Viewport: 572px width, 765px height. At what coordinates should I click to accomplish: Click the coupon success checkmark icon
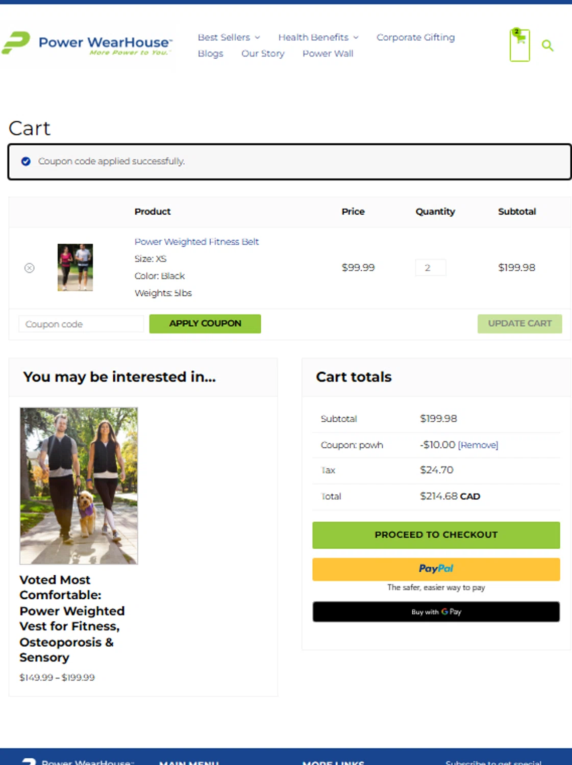pos(26,162)
